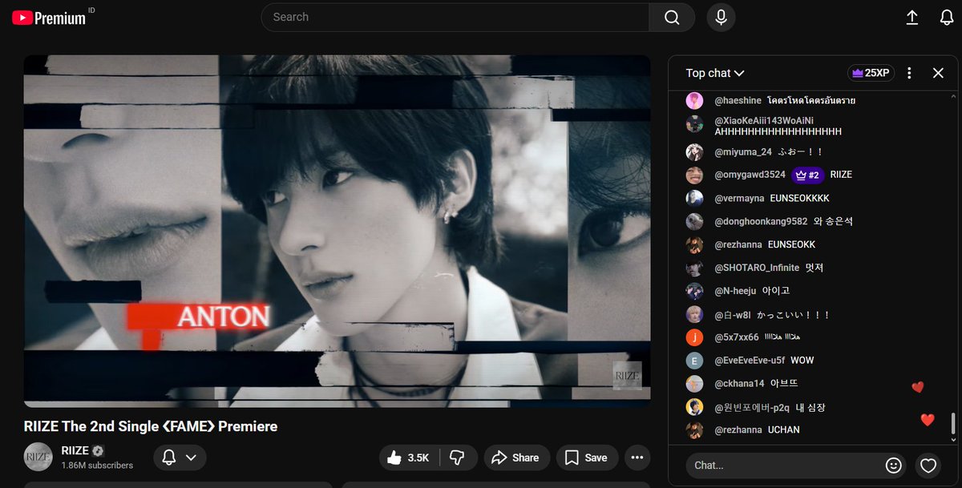Image resolution: width=962 pixels, height=488 pixels.
Task: Click avatar of @haeshine in chat
Action: 694,101
